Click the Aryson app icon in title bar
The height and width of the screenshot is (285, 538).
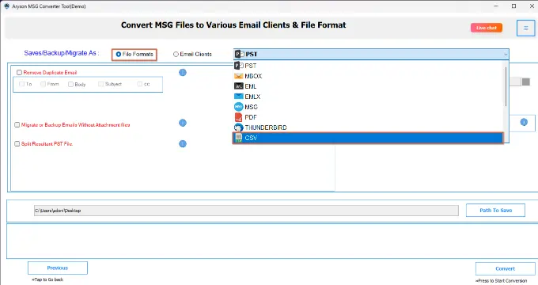click(6, 6)
